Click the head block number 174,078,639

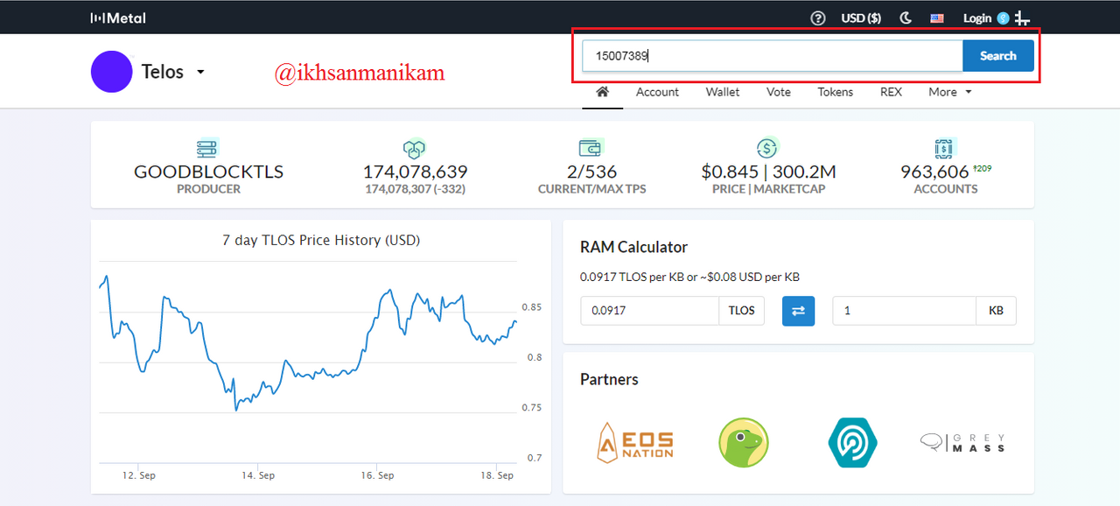pos(415,172)
